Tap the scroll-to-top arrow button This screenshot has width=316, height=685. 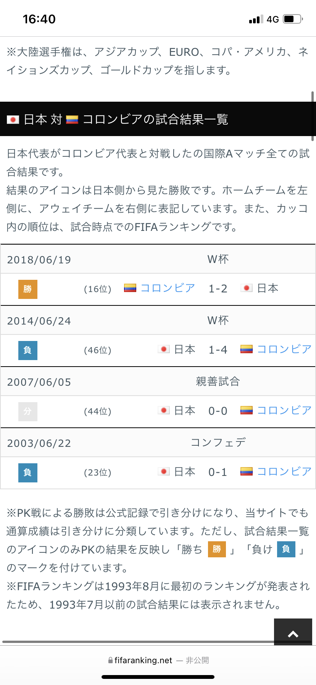coord(293,632)
